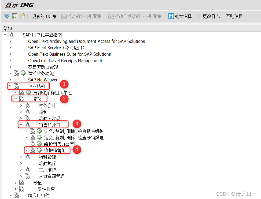Open documentation icon for 工厂维护
Image resolution: width=261 pixels, height=199 pixels.
[x=27, y=170]
